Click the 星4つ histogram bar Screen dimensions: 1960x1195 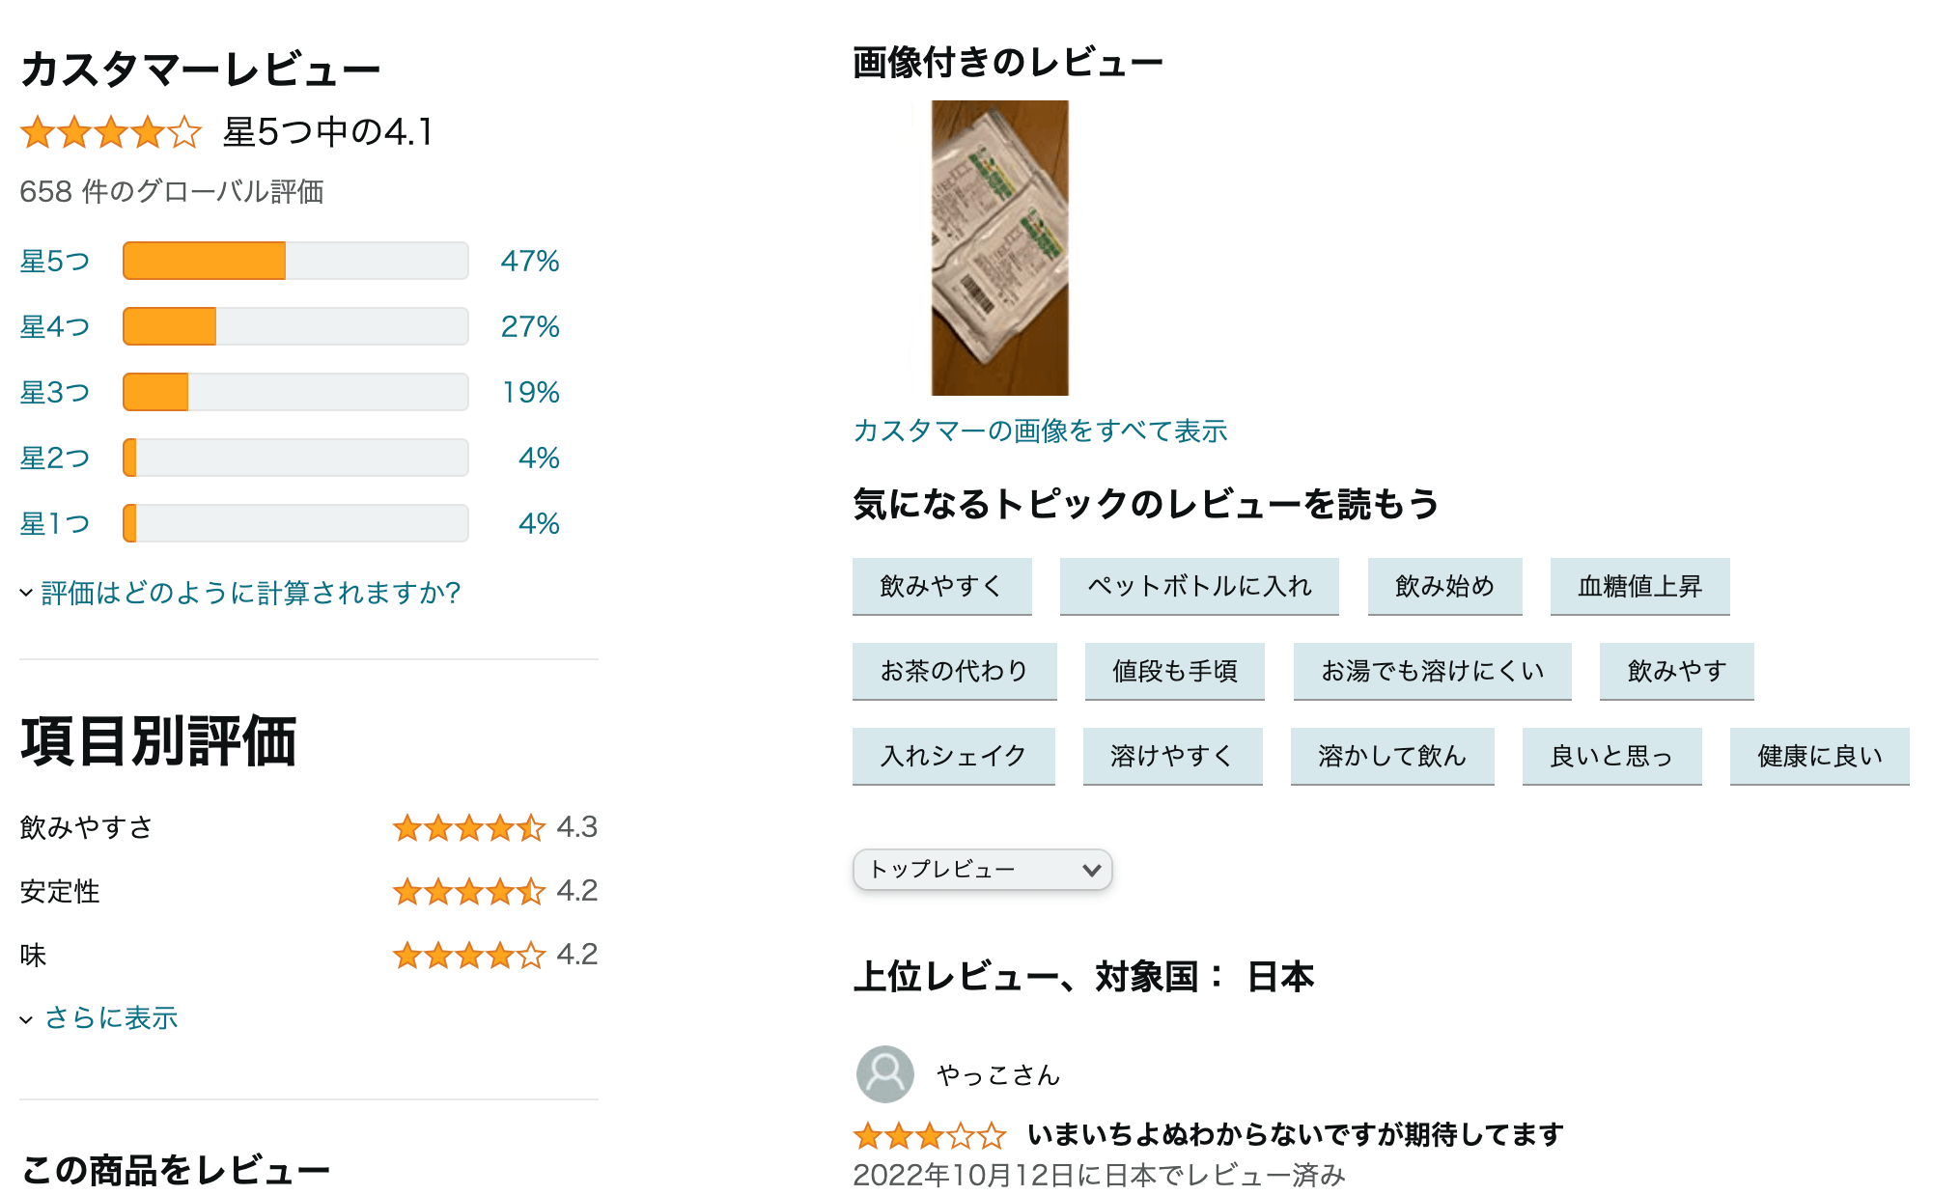point(295,326)
